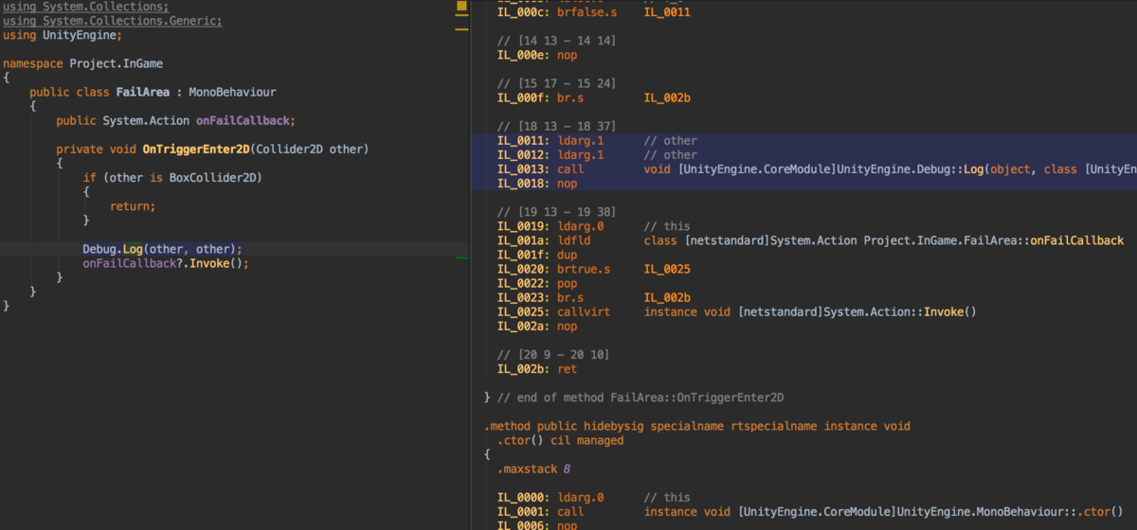Image resolution: width=1137 pixels, height=530 pixels.
Task: Click the 'ret' opcode on the IL_002b line
Action: (568, 368)
